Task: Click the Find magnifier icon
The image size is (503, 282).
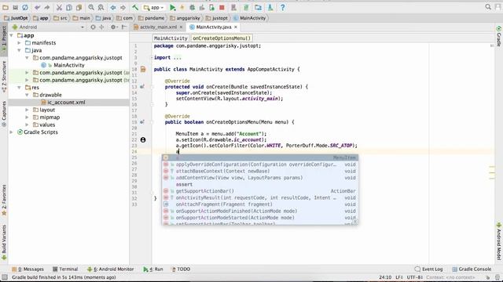Action: tap(91, 7)
